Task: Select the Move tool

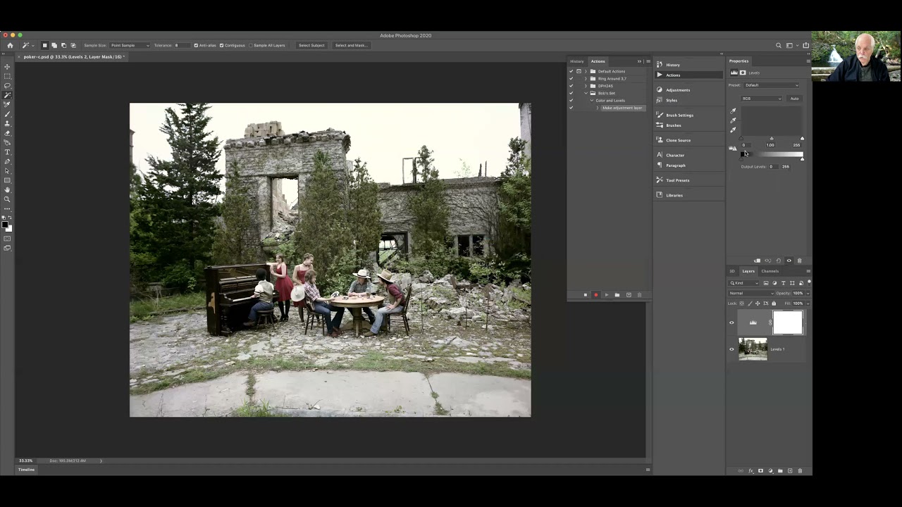Action: coord(7,67)
